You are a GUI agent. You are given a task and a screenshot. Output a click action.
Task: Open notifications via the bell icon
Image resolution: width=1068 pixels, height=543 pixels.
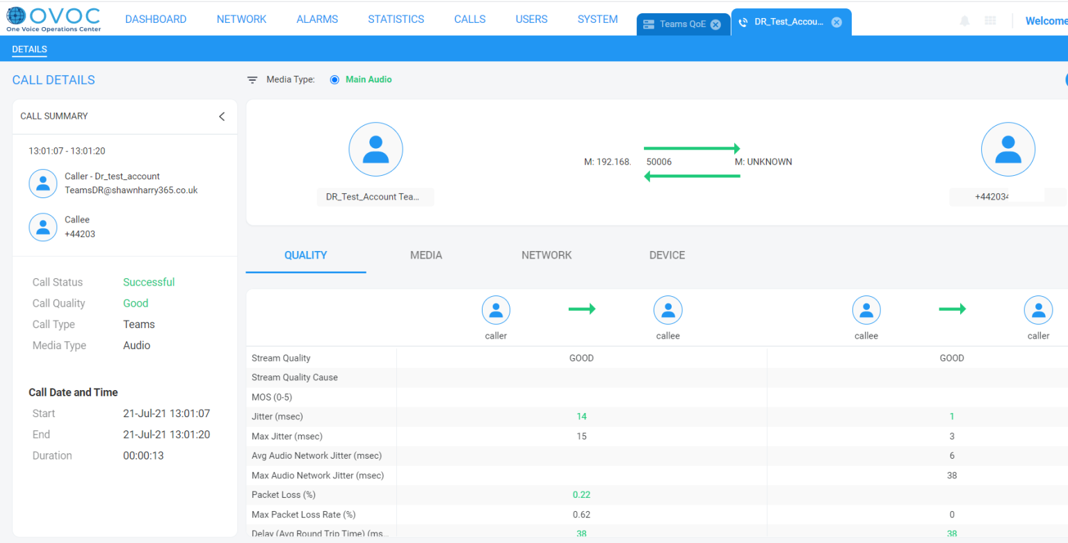(x=964, y=21)
